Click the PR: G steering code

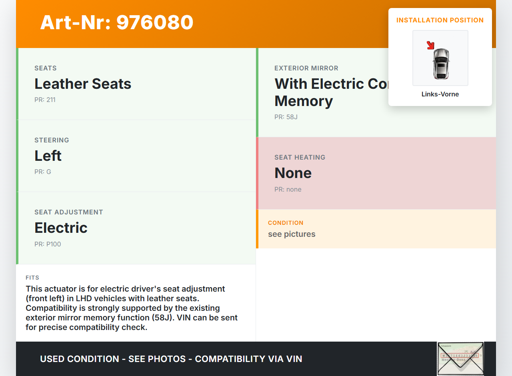pyautogui.click(x=43, y=172)
